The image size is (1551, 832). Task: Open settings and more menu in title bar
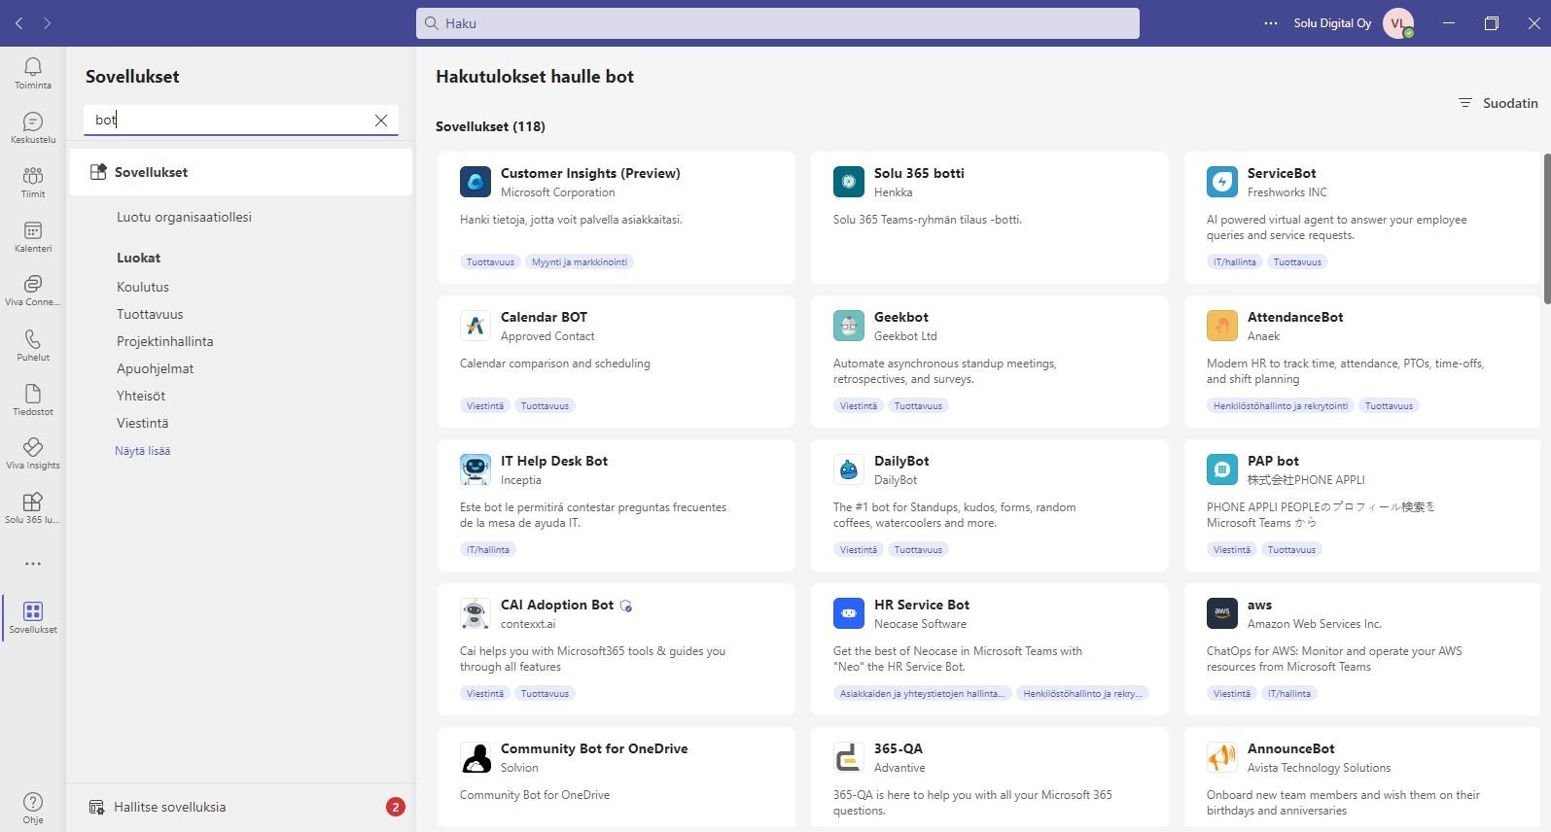click(1271, 23)
